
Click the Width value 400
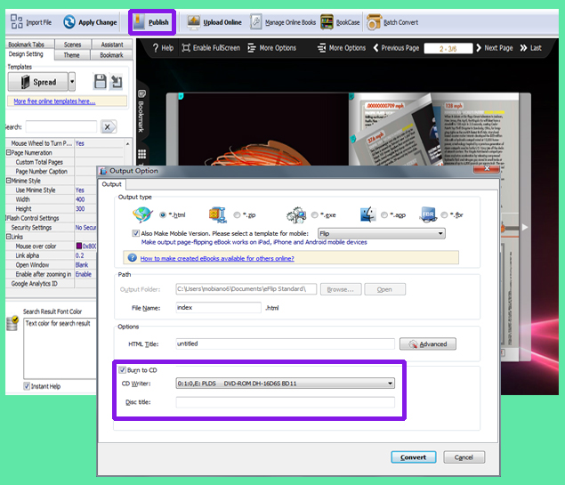[x=80, y=199]
